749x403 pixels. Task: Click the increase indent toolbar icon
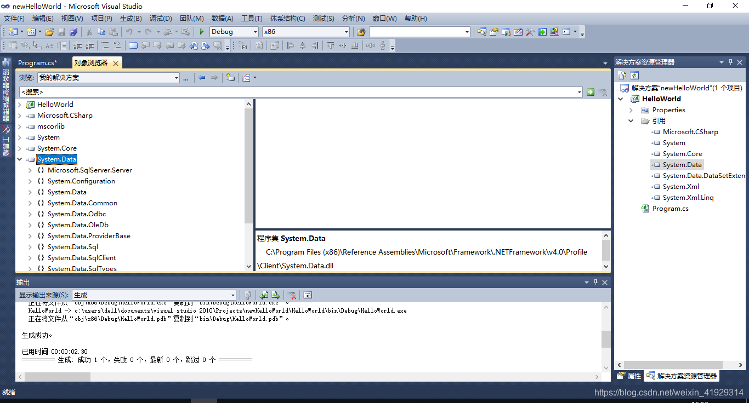click(x=89, y=45)
